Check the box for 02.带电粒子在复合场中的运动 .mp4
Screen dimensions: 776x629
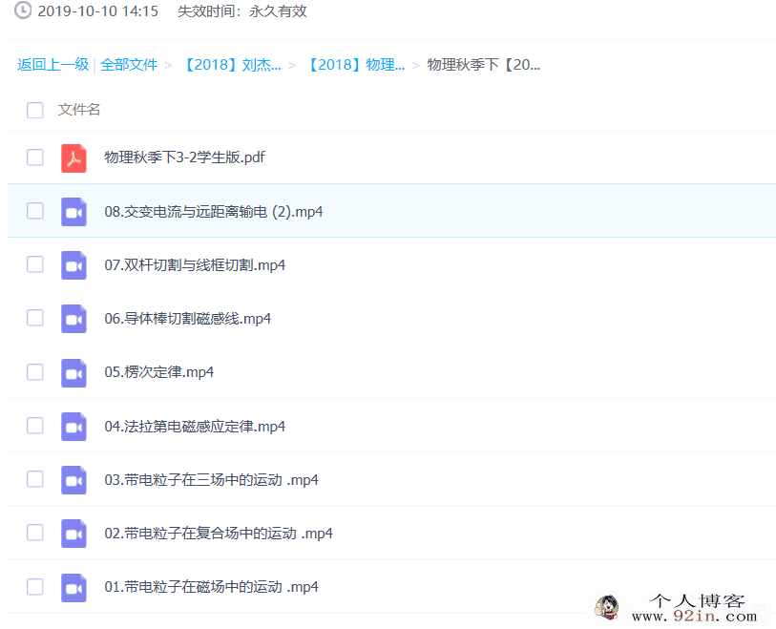pos(35,533)
